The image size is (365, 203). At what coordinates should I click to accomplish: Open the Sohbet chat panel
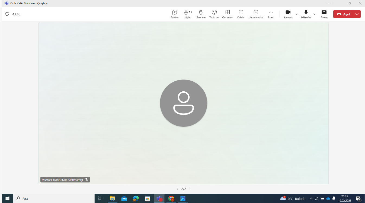(x=175, y=14)
